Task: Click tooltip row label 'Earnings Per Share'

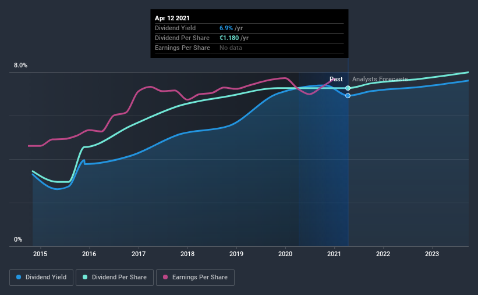Action: [x=182, y=48]
